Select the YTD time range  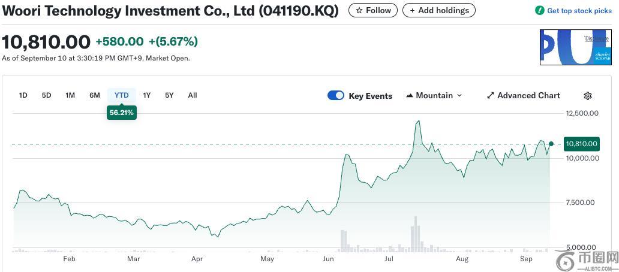[x=122, y=95]
